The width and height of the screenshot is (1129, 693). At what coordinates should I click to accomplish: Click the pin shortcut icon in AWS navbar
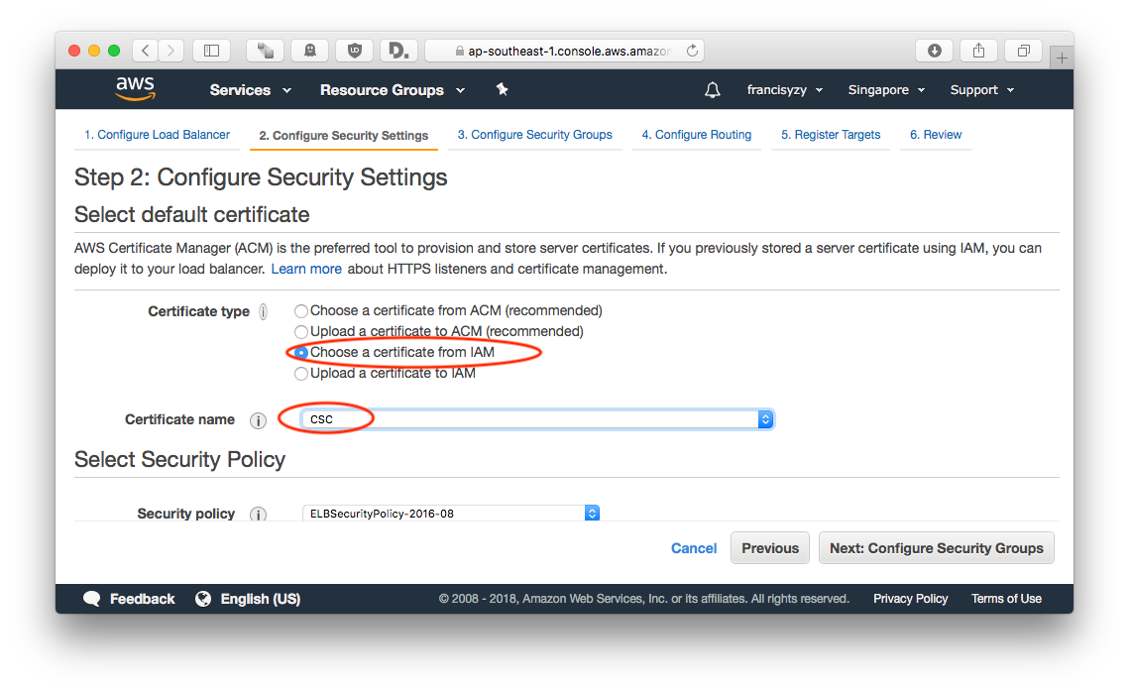point(502,89)
